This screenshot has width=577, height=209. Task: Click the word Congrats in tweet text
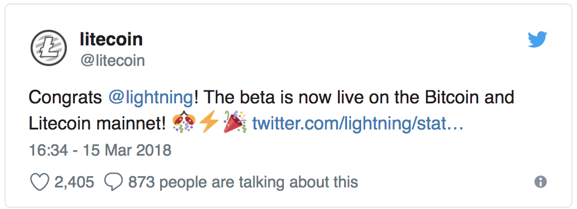(x=65, y=98)
